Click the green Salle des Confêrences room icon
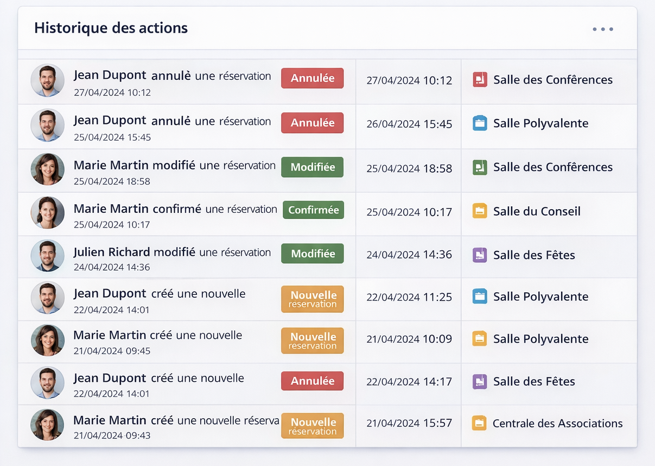The width and height of the screenshot is (655, 466). pos(480,167)
